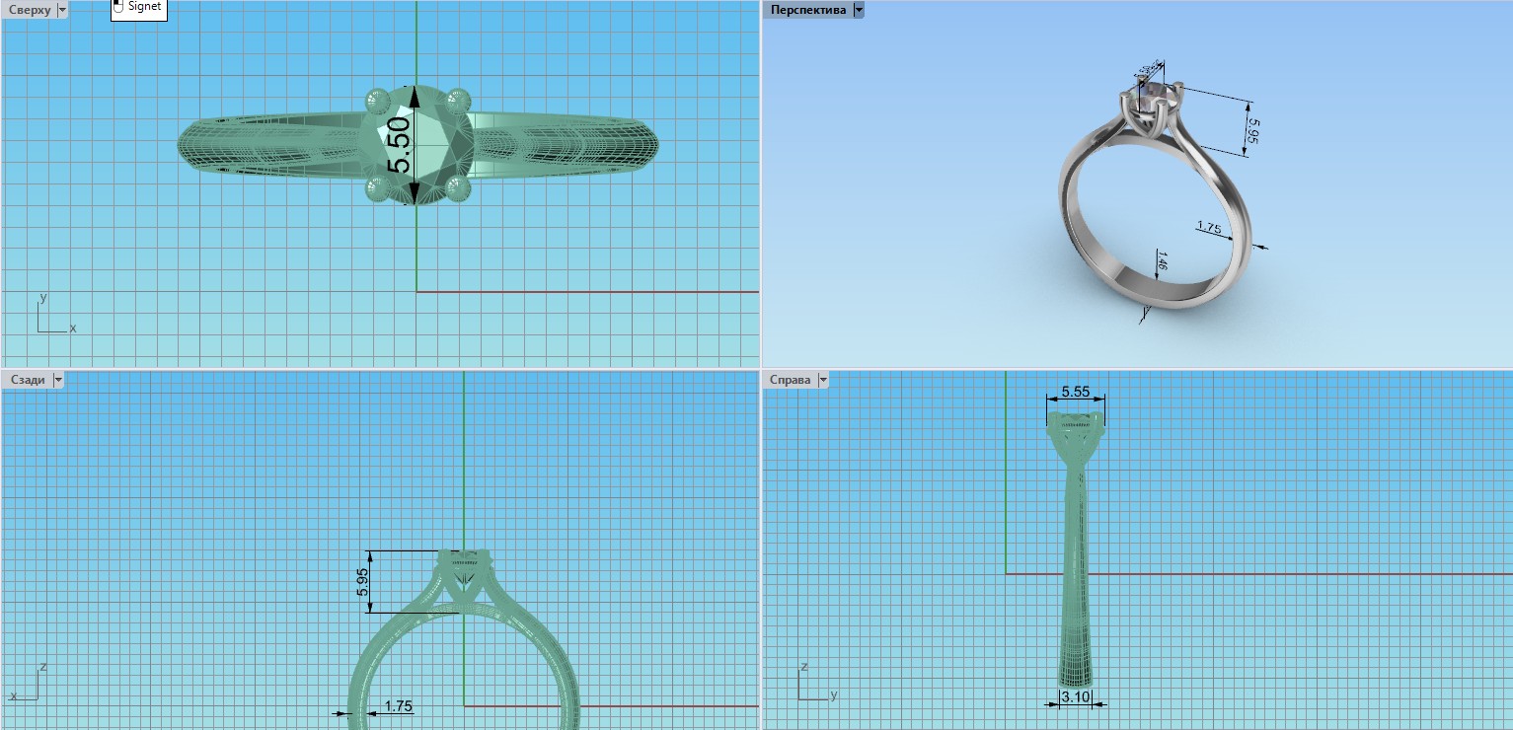Image resolution: width=1513 pixels, height=730 pixels.
Task: Pick the 3.10 dimension in right view
Action: point(1075,697)
